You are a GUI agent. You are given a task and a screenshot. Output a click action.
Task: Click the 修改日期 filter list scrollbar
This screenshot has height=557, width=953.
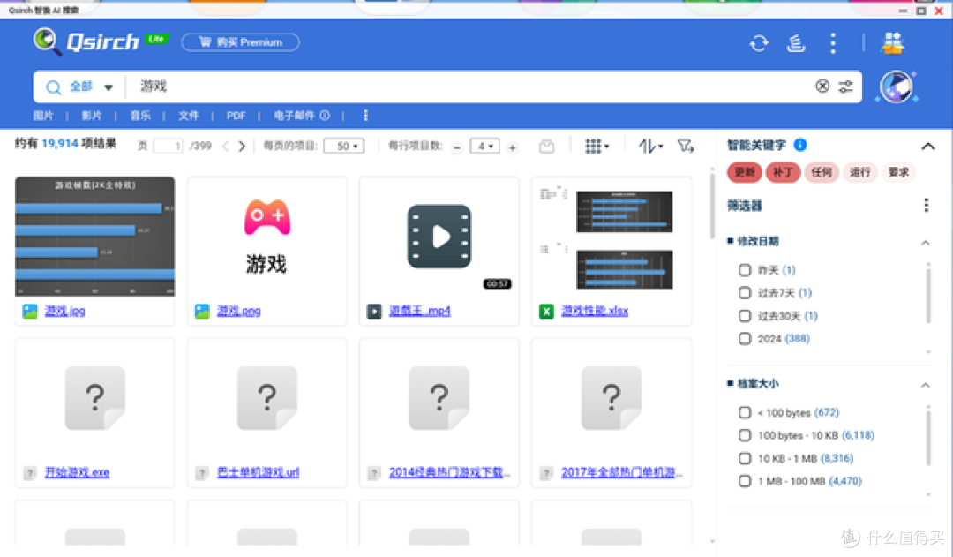pos(928,296)
